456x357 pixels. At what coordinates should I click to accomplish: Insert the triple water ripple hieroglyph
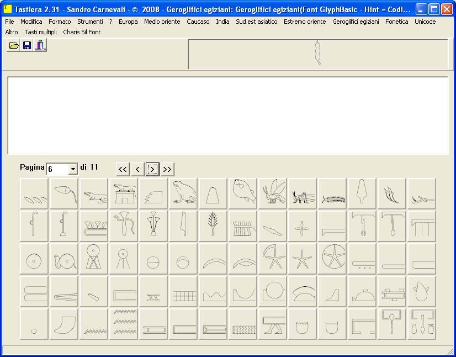(x=124, y=324)
